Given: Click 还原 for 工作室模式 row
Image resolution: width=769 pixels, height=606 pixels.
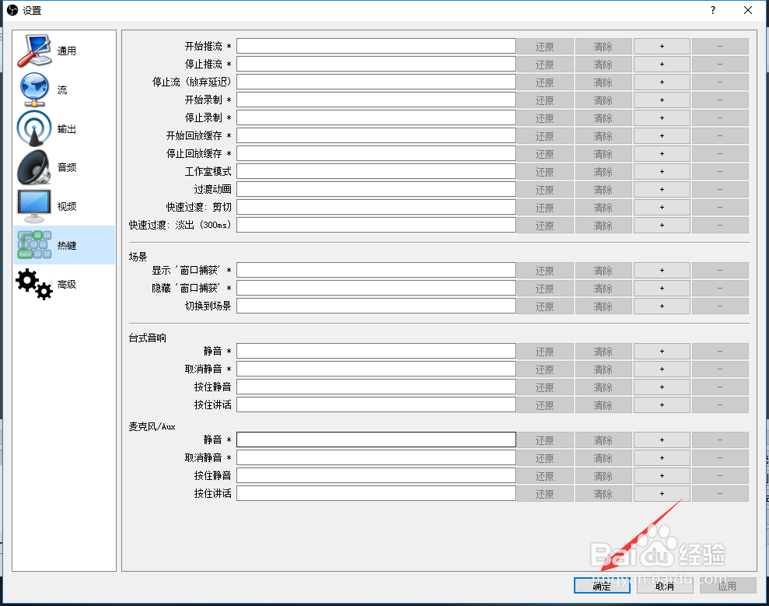Looking at the screenshot, I should click(545, 172).
